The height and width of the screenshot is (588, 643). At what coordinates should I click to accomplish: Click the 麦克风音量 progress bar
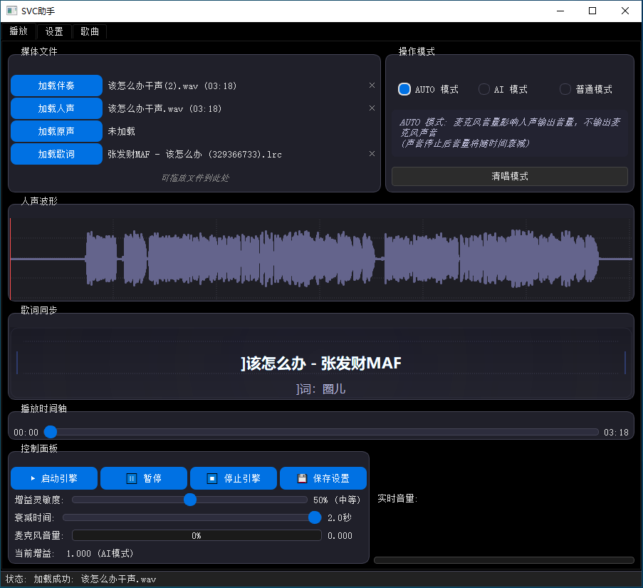click(x=197, y=535)
